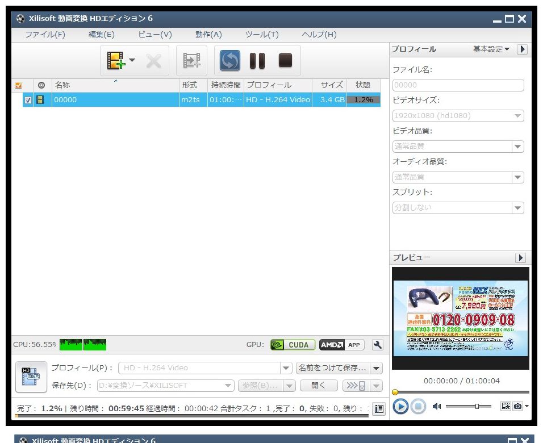Click the 開く button
The width and height of the screenshot is (543, 443).
pyautogui.click(x=319, y=386)
